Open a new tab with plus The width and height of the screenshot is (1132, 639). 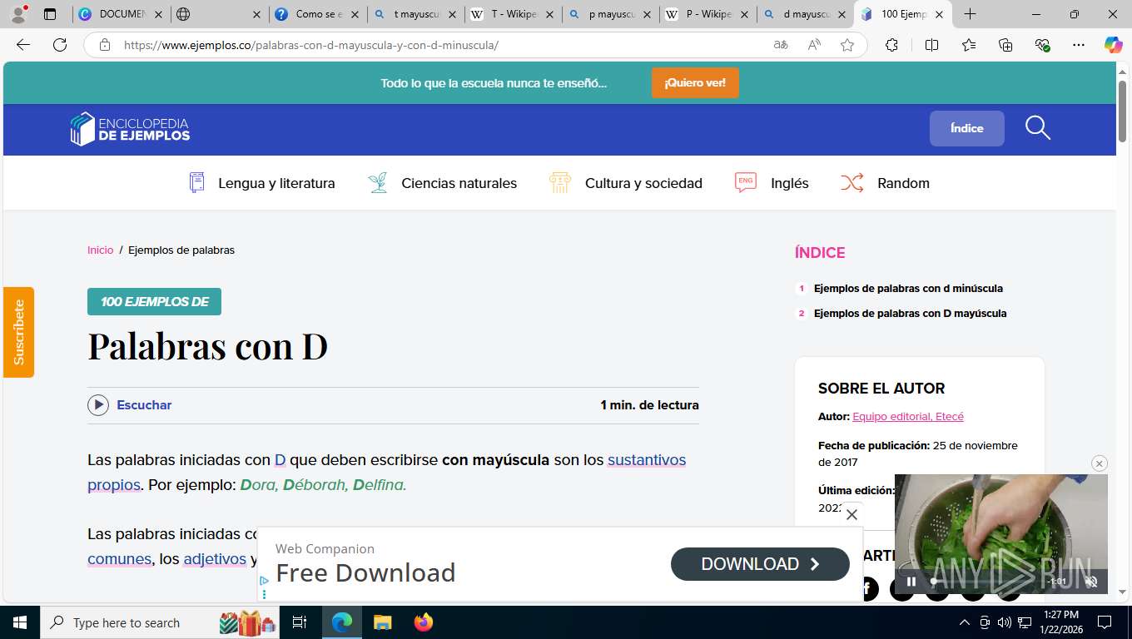[970, 14]
